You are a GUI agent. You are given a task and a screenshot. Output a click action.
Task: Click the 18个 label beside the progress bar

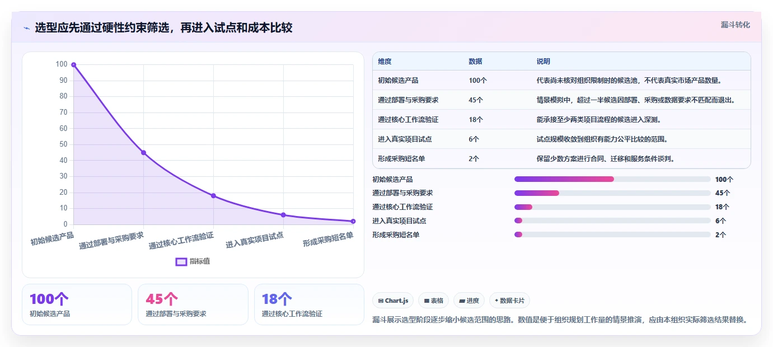pyautogui.click(x=723, y=207)
